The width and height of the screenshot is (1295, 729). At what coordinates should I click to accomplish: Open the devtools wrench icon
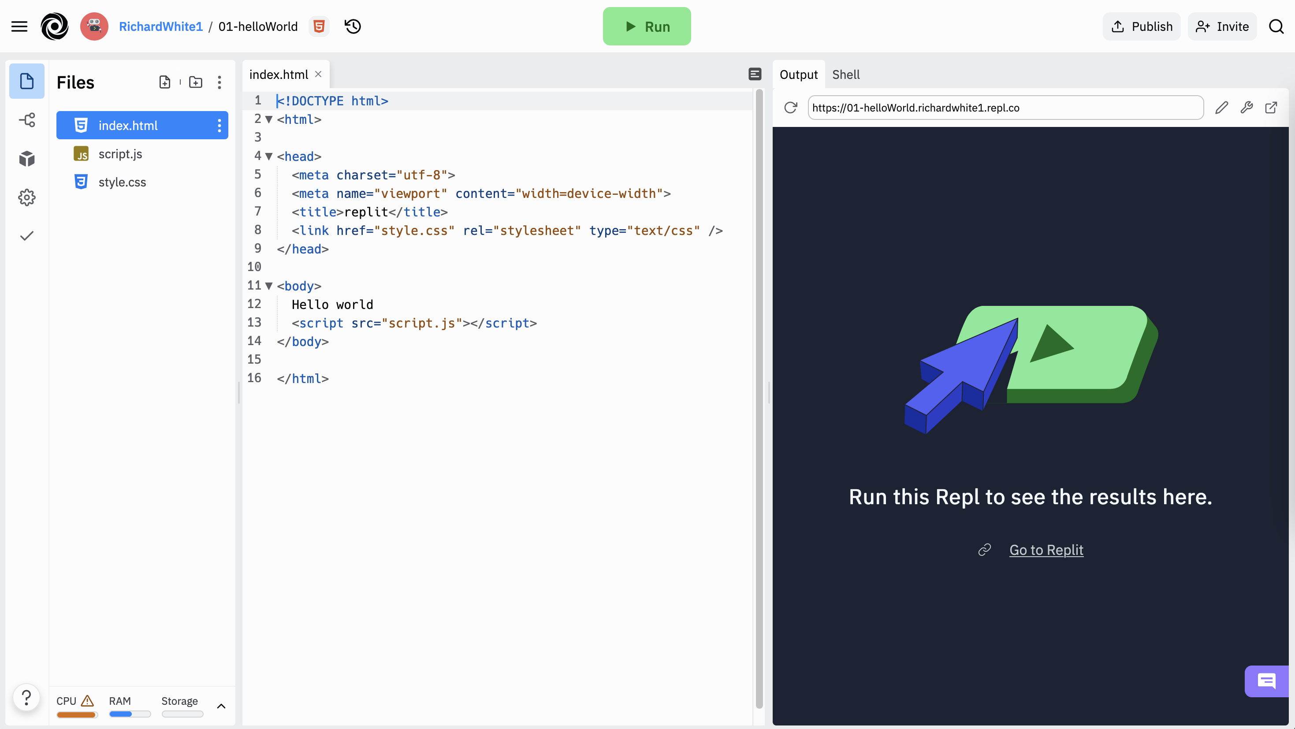(x=1246, y=108)
